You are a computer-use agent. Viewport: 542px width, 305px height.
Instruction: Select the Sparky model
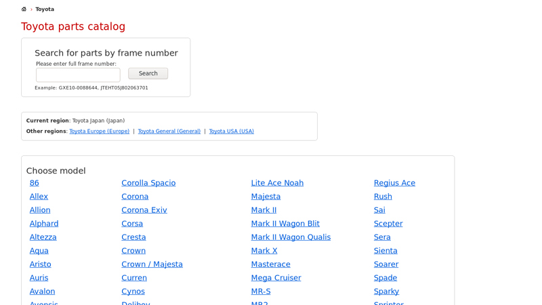[x=386, y=291]
